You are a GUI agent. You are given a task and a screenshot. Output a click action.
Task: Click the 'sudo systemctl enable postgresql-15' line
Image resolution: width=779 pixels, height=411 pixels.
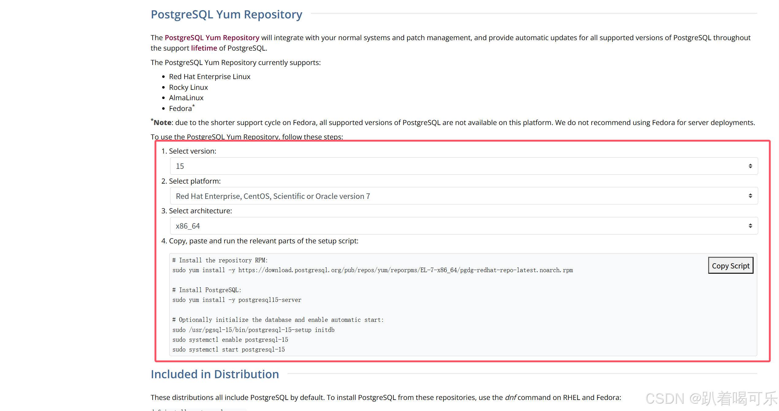[230, 340]
